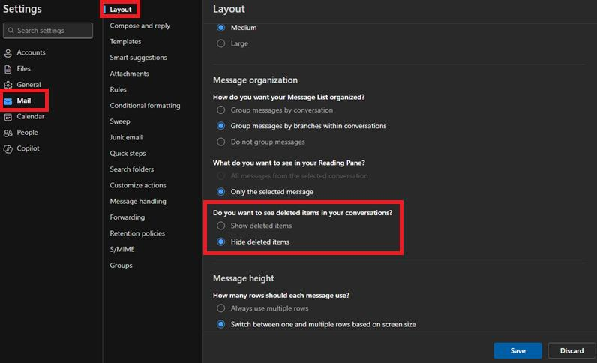Open Search folders settings
Viewport: 597px width, 363px height.
pos(132,169)
